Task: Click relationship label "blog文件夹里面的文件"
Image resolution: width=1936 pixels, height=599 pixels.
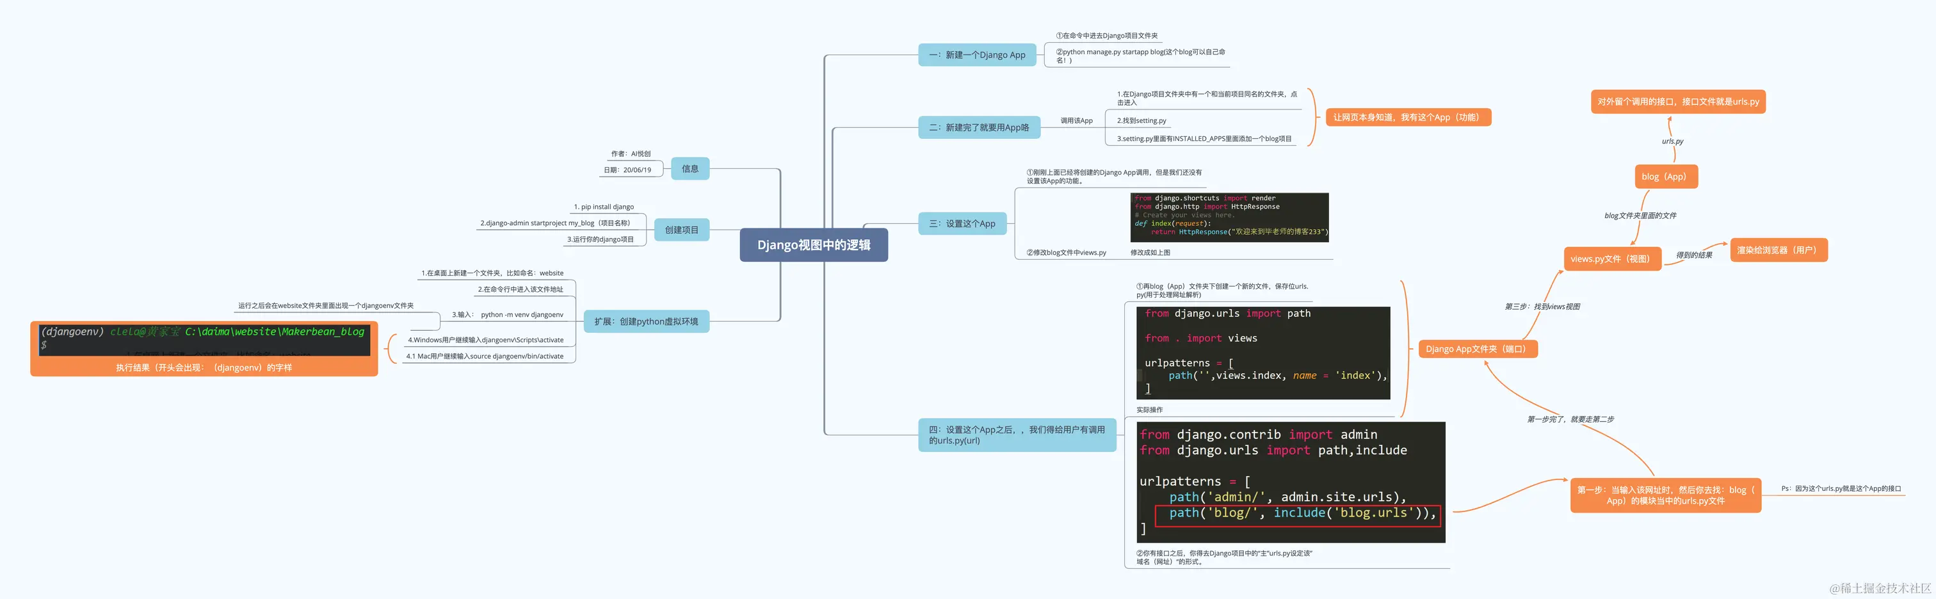Action: point(1641,216)
